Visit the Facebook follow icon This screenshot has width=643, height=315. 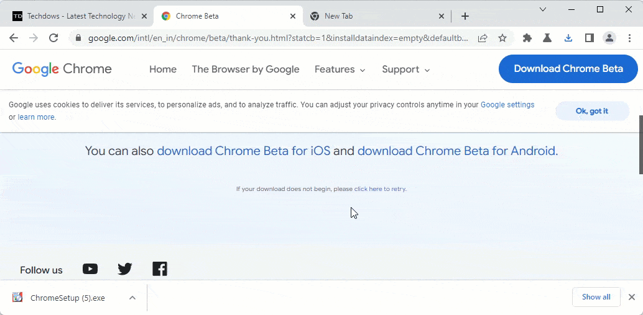point(160,268)
